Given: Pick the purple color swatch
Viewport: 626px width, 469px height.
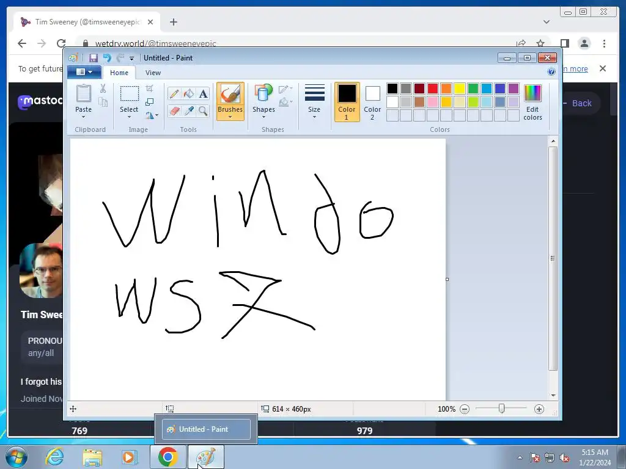Looking at the screenshot, I should 514,89.
